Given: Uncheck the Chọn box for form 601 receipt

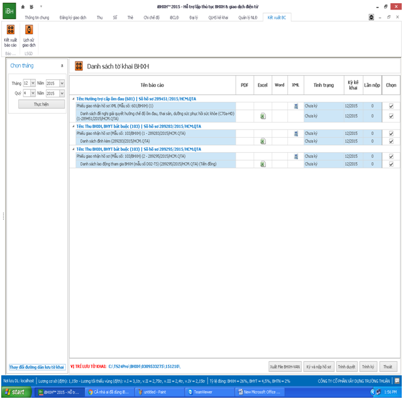Looking at the screenshot, I should [x=391, y=106].
